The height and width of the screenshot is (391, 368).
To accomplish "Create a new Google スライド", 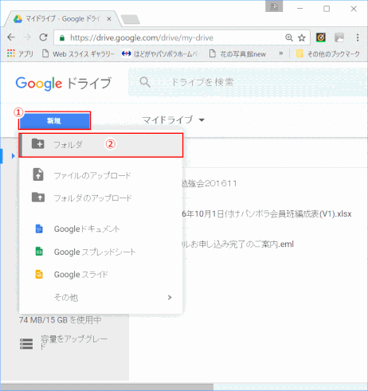I will (81, 274).
